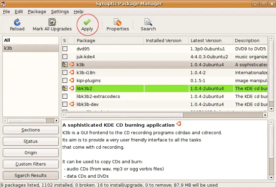The height and width of the screenshot is (188, 276).
Task: Click description pane scroll-up arrow
Action: [271, 122]
